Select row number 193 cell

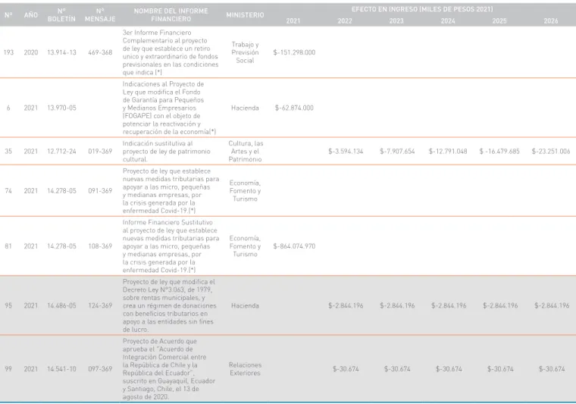[x=8, y=52]
